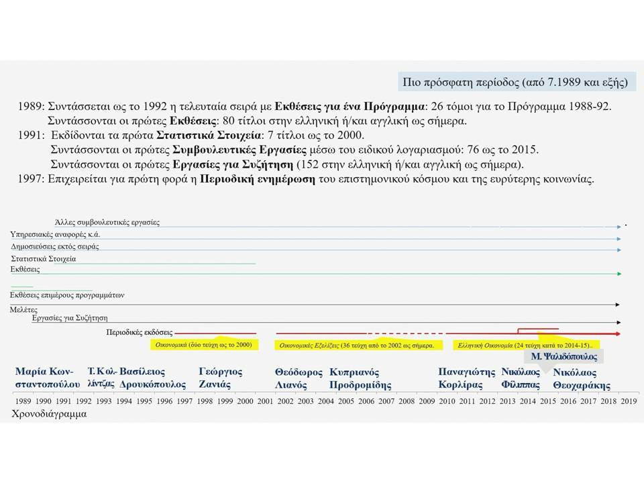Click label 'Άλλες συμβουλευτικές εργασίες'

(107, 222)
